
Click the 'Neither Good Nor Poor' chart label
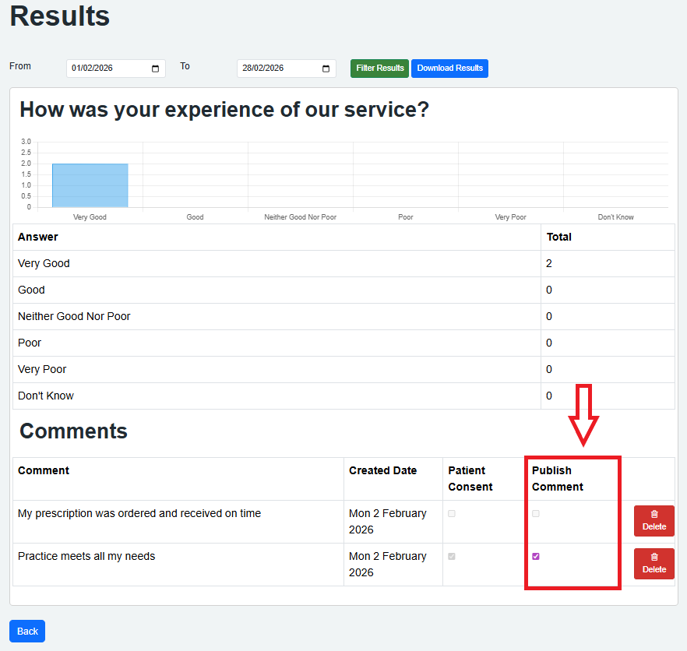pos(300,217)
